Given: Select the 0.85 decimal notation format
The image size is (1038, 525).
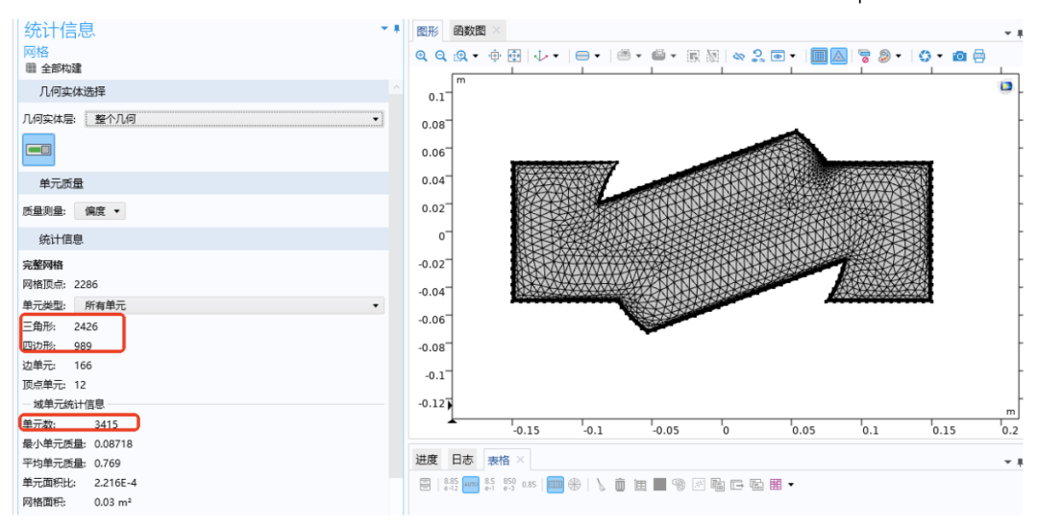Looking at the screenshot, I should [529, 485].
